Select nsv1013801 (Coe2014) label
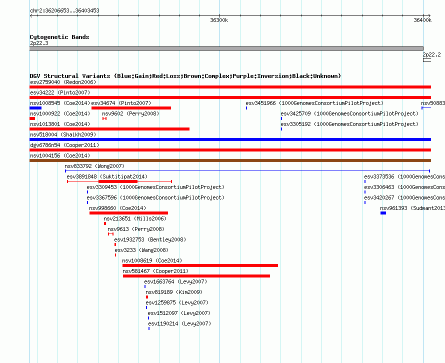445x363 pixels. (x=60, y=124)
